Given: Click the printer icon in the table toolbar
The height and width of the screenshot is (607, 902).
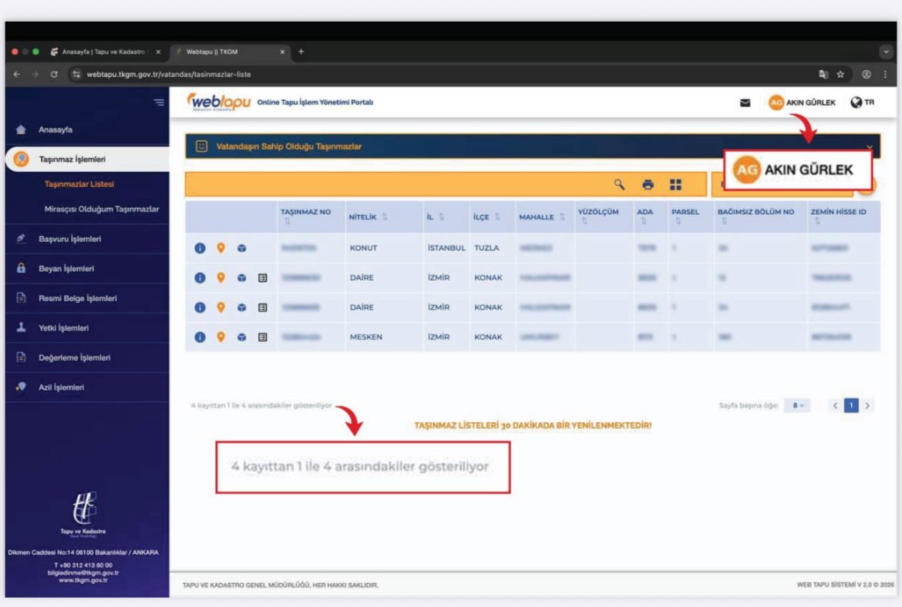Looking at the screenshot, I should click(x=648, y=184).
